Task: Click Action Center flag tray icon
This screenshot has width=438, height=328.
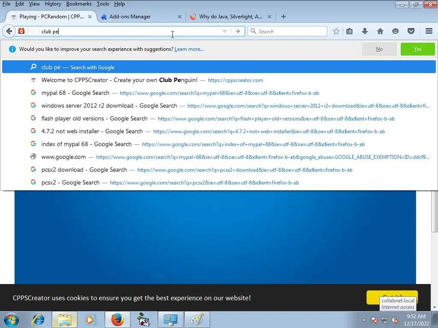Action: (374, 320)
